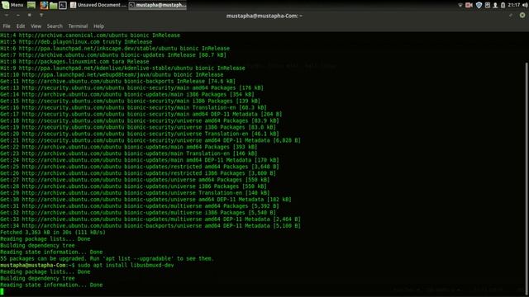Image resolution: width=529 pixels, height=297 pixels.
Task: Click the Hit:6 inkscape.dev ppa line
Action: tap(115, 49)
